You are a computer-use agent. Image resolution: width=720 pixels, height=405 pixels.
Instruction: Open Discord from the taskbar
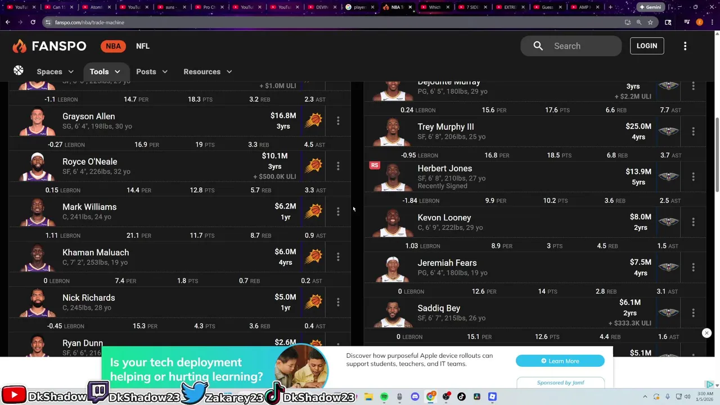click(415, 397)
